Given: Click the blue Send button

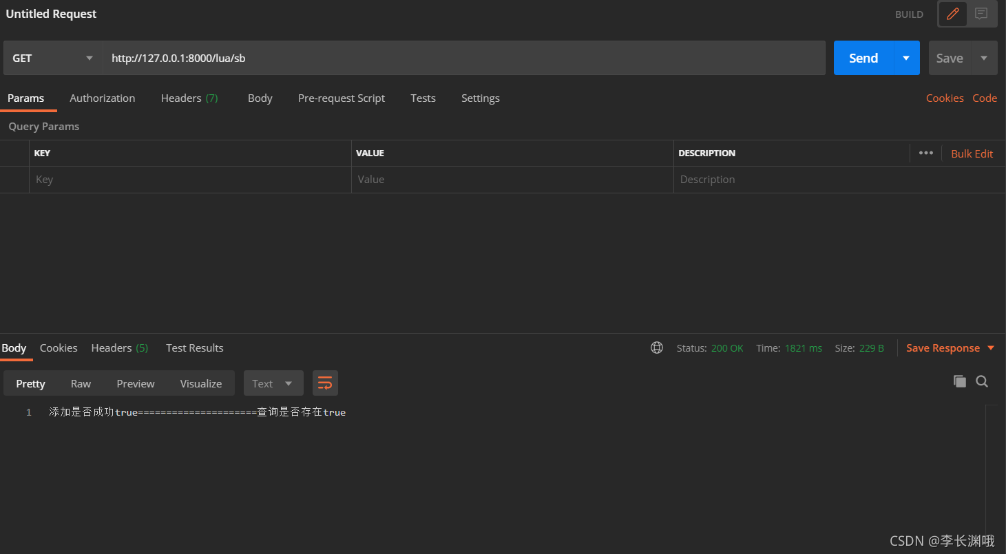Looking at the screenshot, I should pos(863,58).
